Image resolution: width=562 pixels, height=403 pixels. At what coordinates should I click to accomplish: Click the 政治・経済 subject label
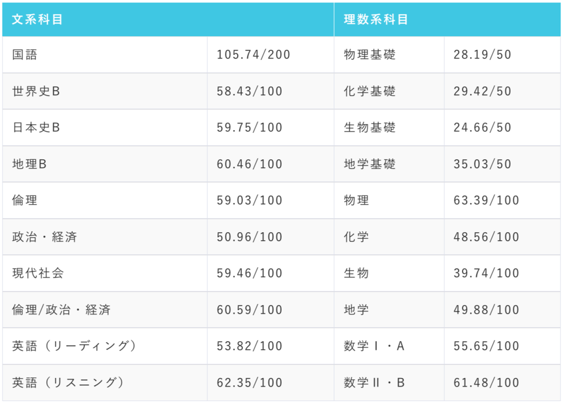44,237
